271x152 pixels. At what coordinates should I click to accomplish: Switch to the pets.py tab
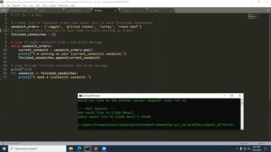tap(42, 11)
